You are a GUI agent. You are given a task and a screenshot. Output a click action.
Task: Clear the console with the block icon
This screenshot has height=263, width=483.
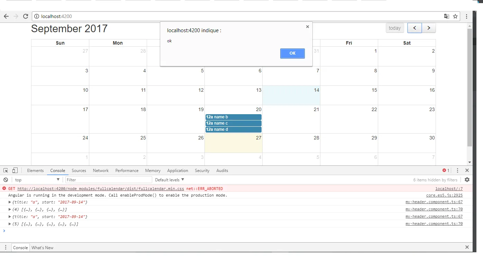pyautogui.click(x=6, y=180)
